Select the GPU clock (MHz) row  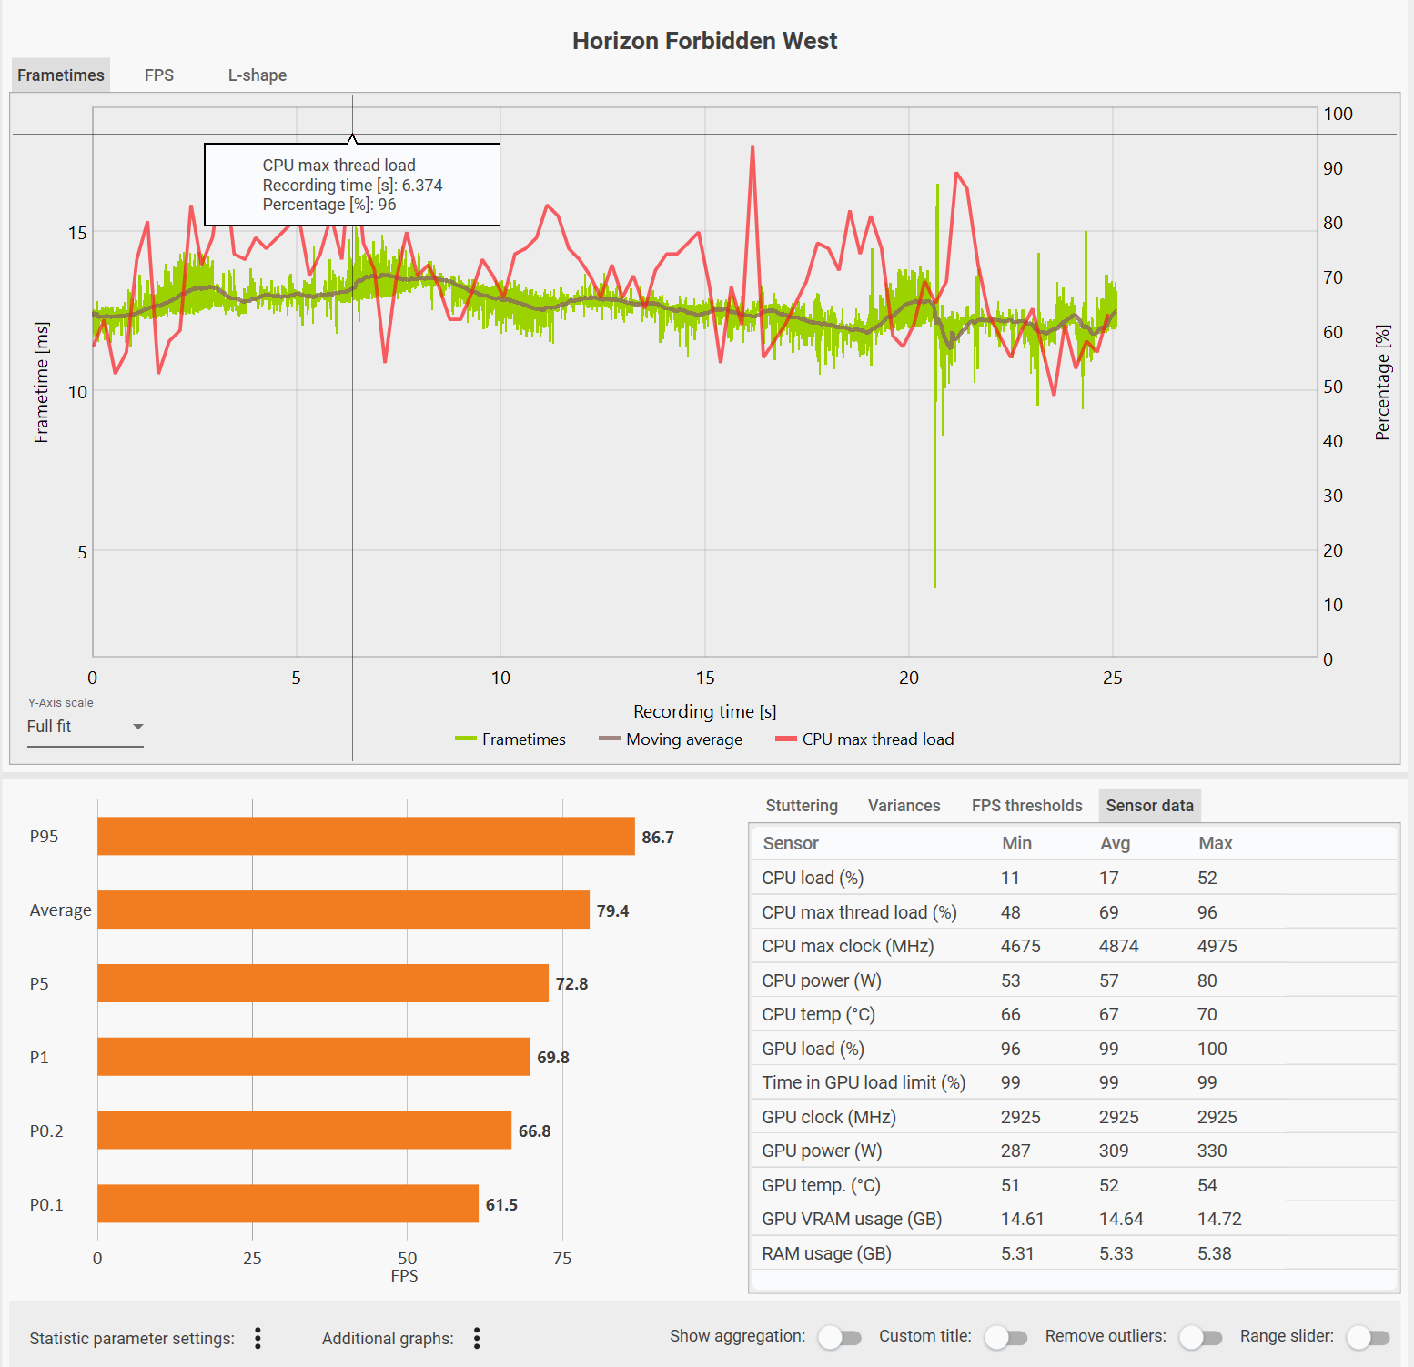point(1074,1117)
